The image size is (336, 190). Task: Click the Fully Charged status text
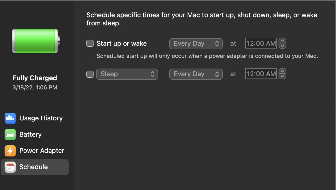coord(35,78)
